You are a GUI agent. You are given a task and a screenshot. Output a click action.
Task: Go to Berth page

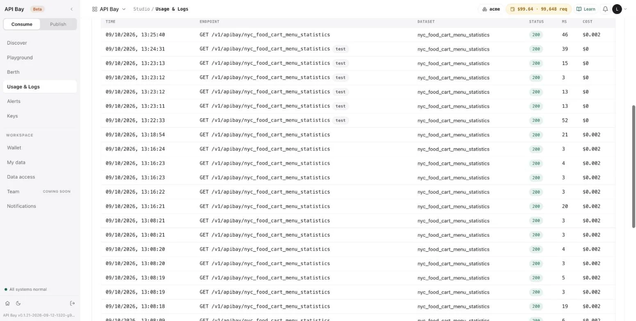point(40,72)
